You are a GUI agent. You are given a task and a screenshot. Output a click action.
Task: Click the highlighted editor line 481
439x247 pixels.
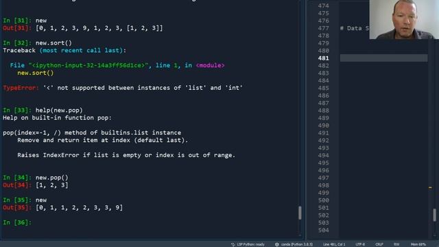point(383,58)
